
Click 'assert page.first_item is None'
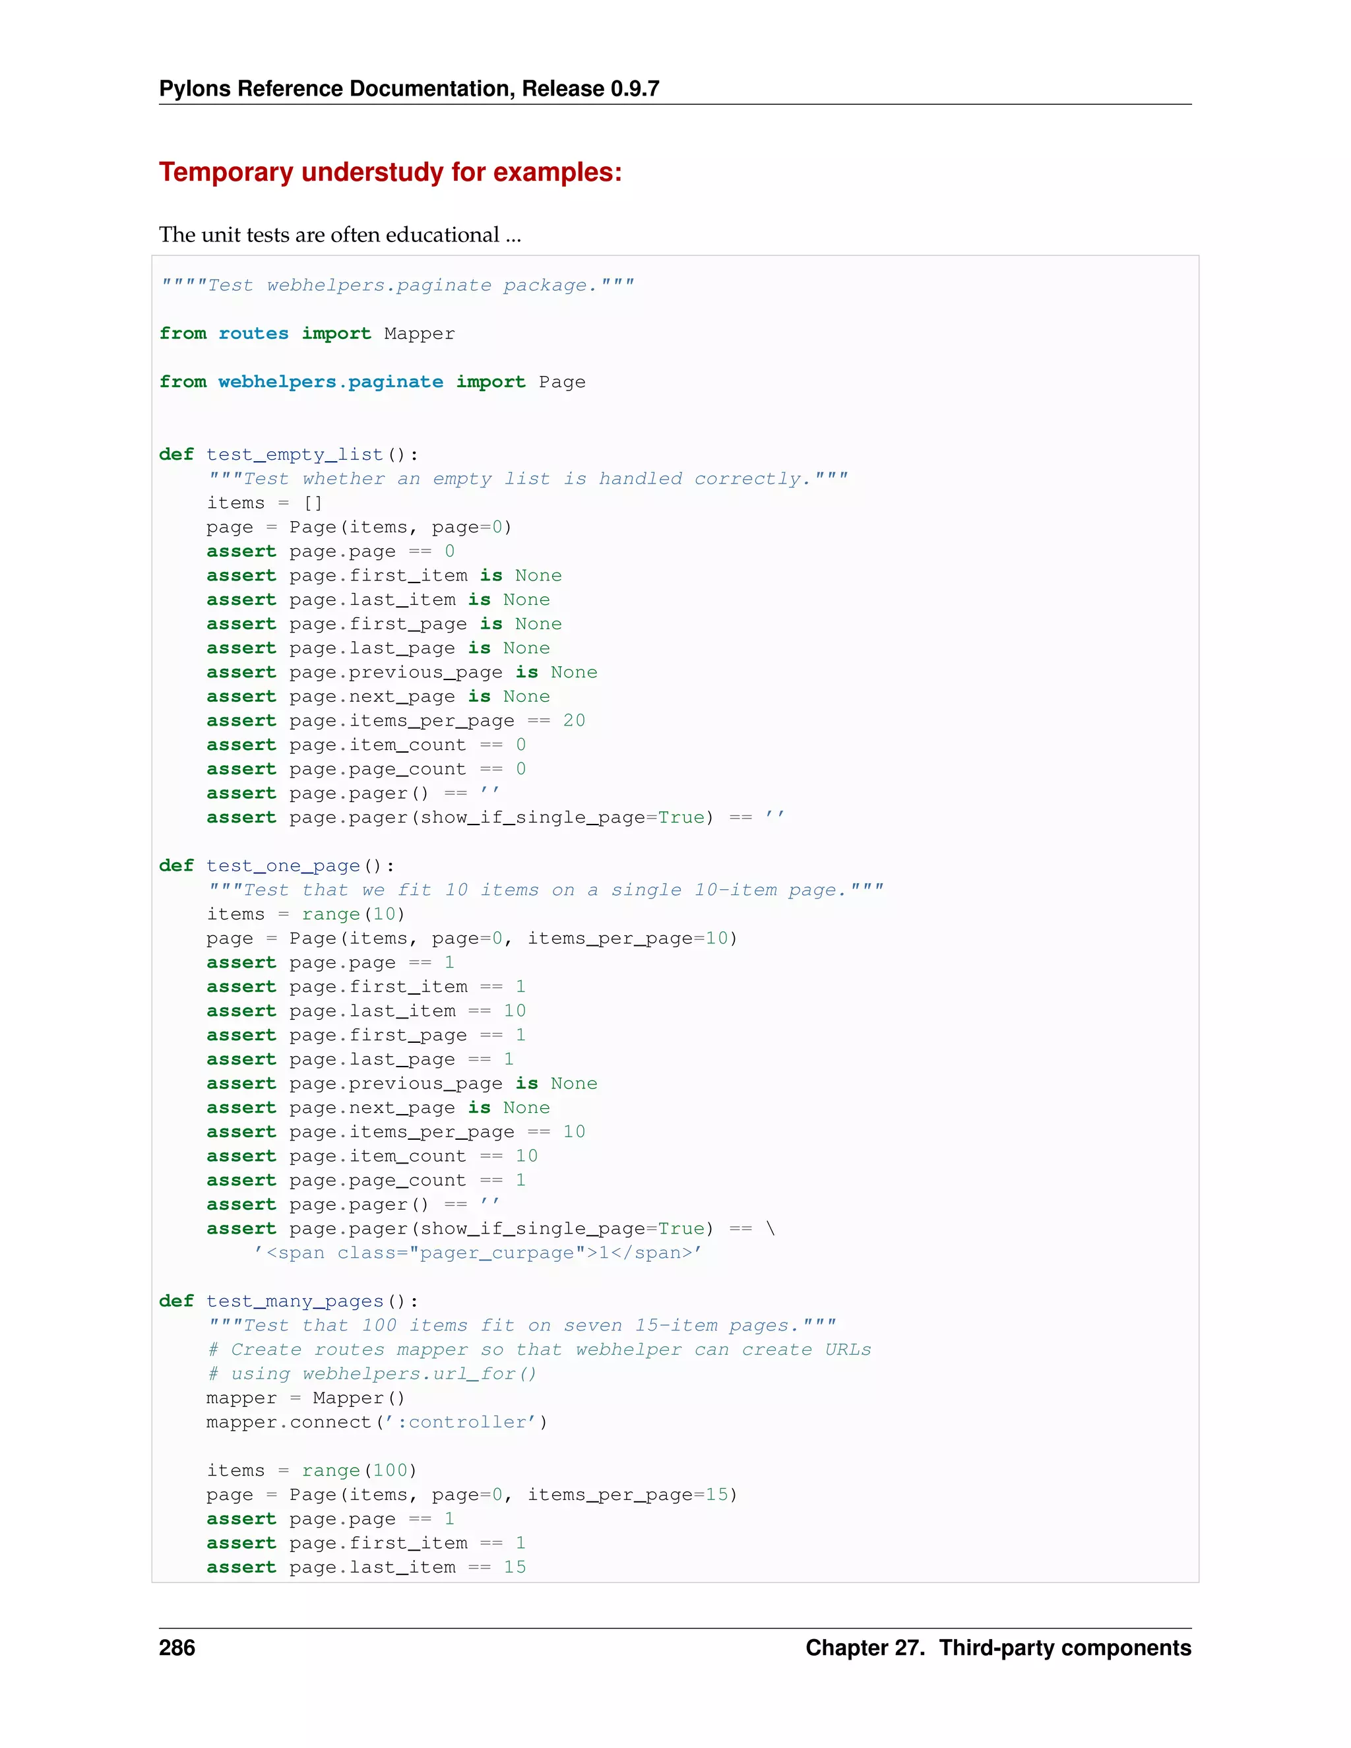tap(384, 575)
